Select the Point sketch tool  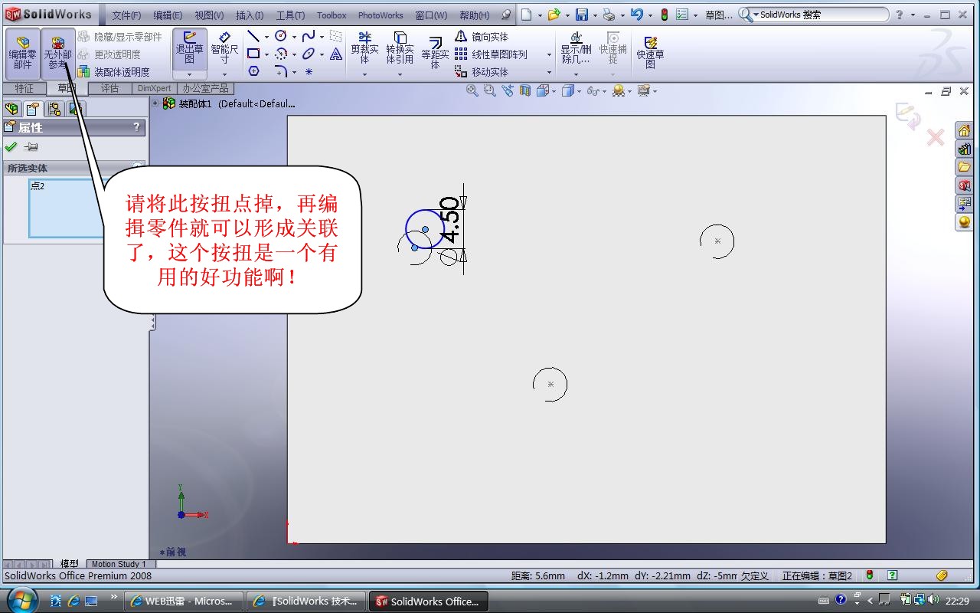(309, 71)
